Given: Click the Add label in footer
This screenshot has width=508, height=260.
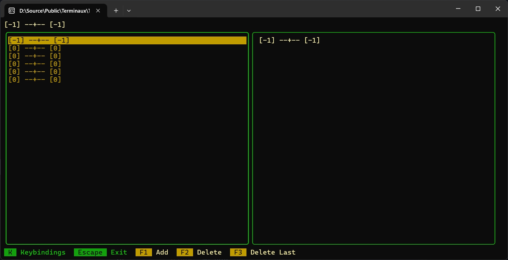Looking at the screenshot, I should point(162,252).
